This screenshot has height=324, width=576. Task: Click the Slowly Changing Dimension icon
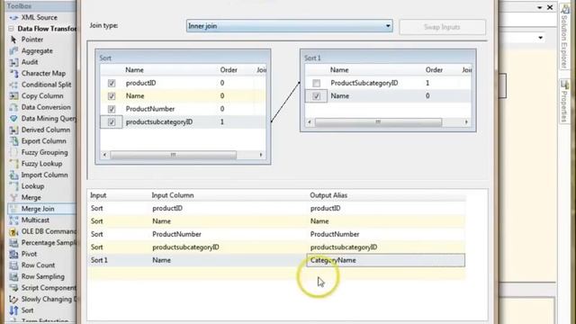point(13,299)
